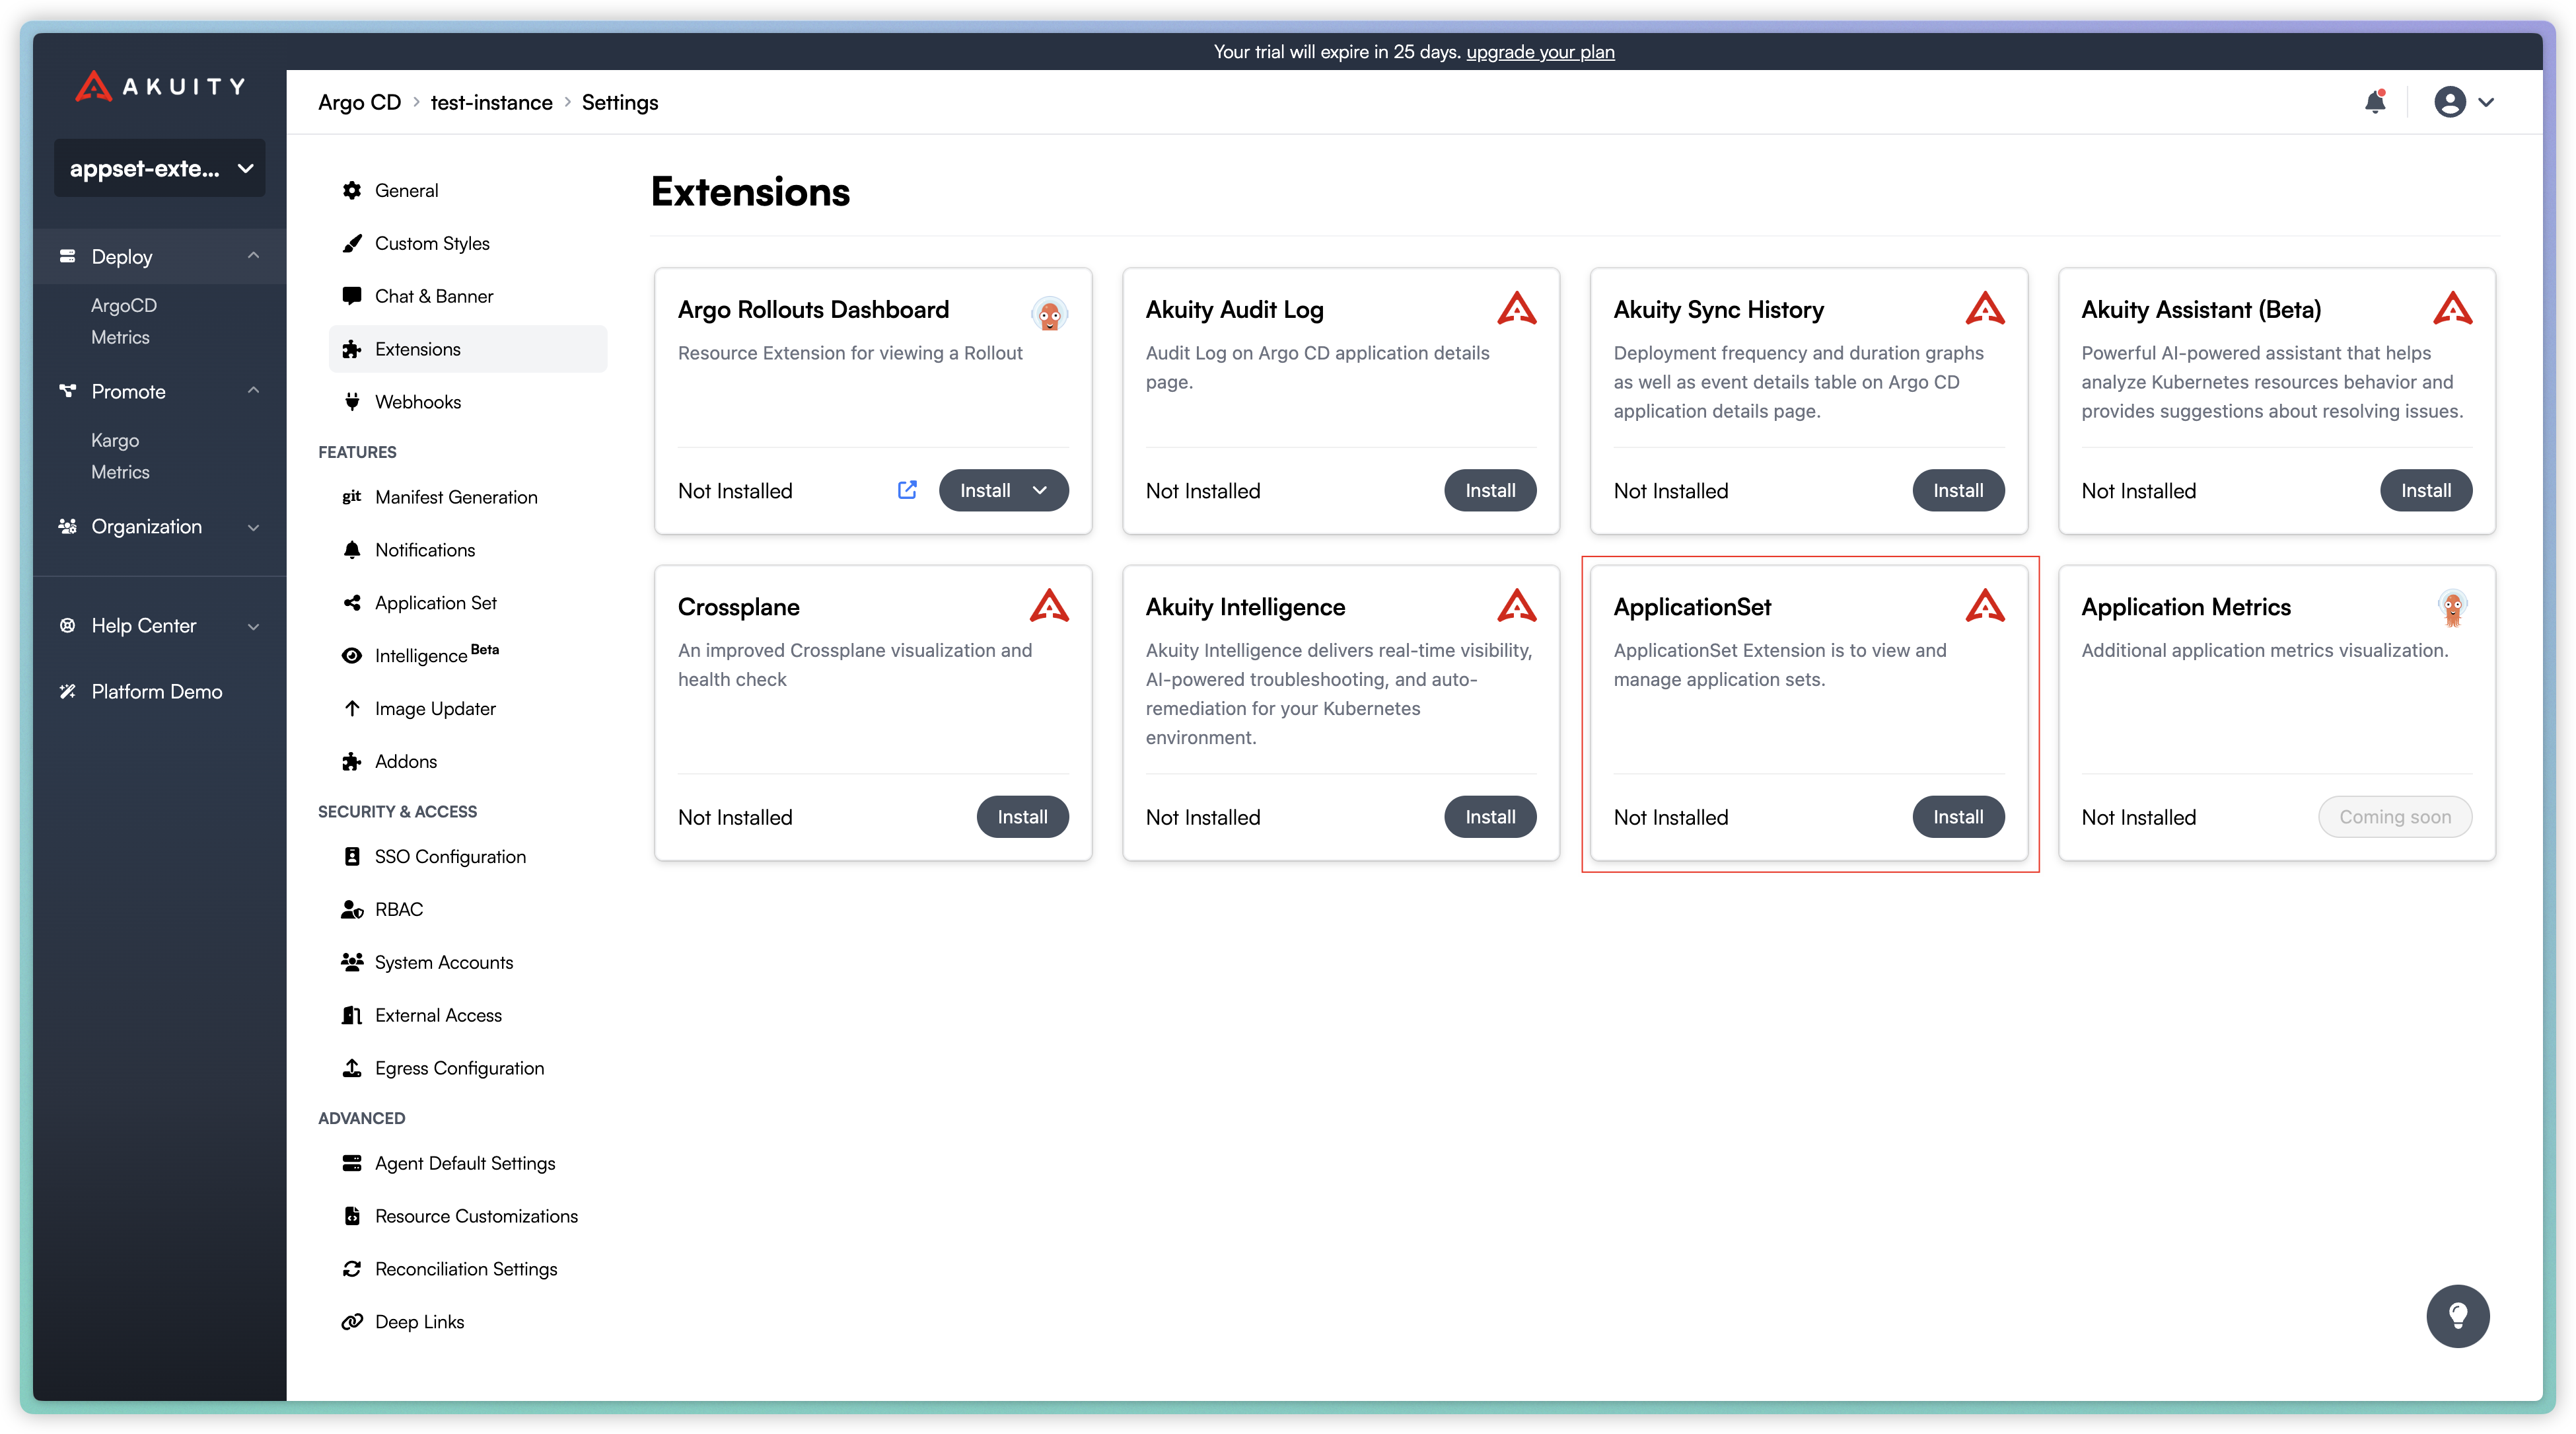Viewport: 2576px width, 1434px height.
Task: Click the Application Set share icon
Action: (x=352, y=603)
